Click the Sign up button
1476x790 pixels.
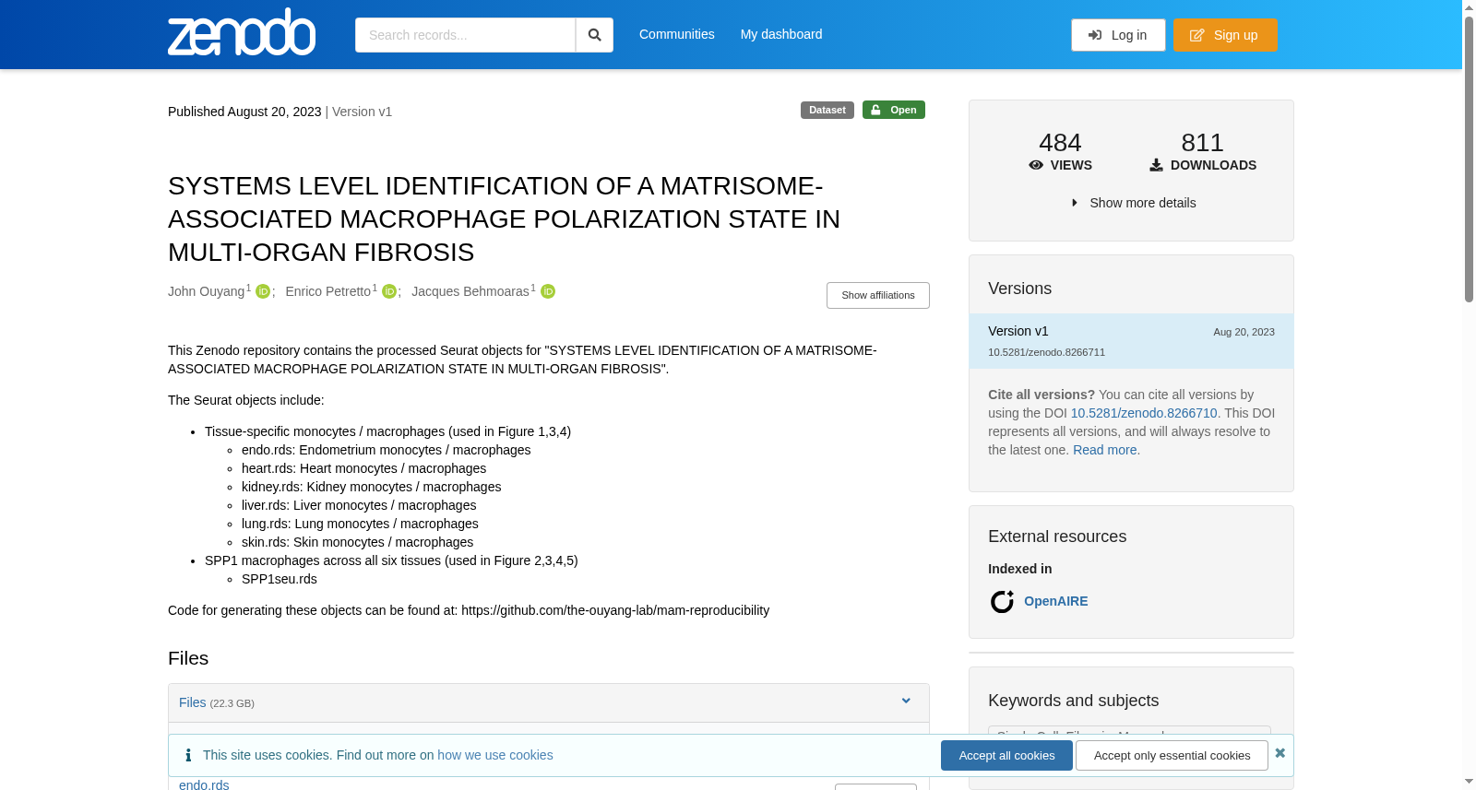tap(1225, 35)
